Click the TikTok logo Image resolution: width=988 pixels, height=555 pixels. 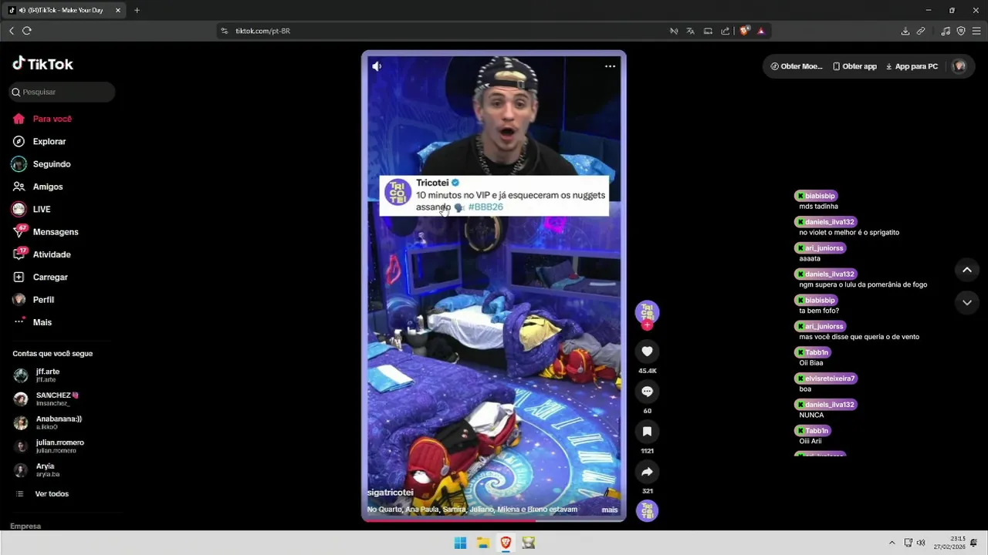[x=42, y=64]
